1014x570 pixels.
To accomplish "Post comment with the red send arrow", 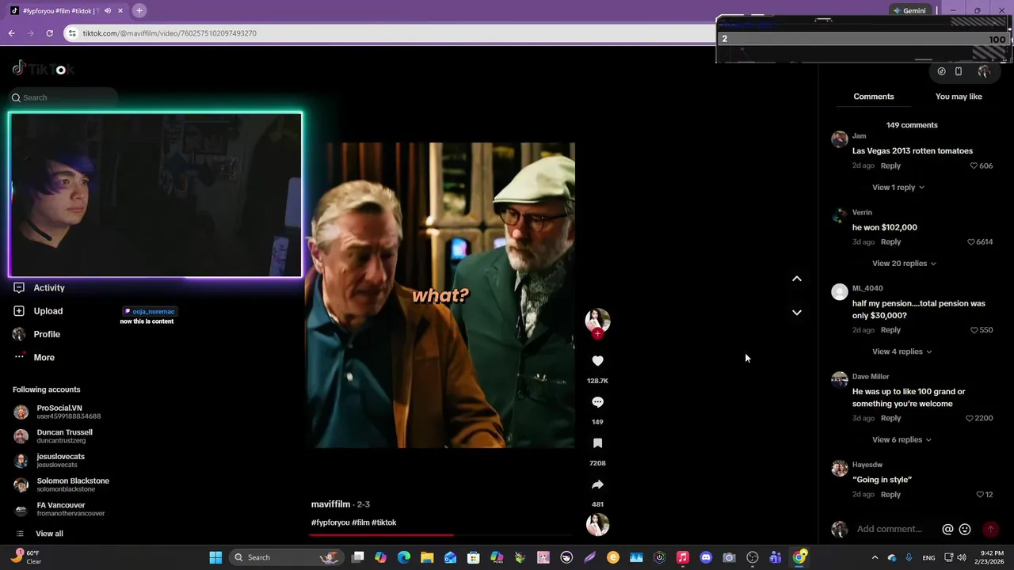I will pyautogui.click(x=990, y=529).
